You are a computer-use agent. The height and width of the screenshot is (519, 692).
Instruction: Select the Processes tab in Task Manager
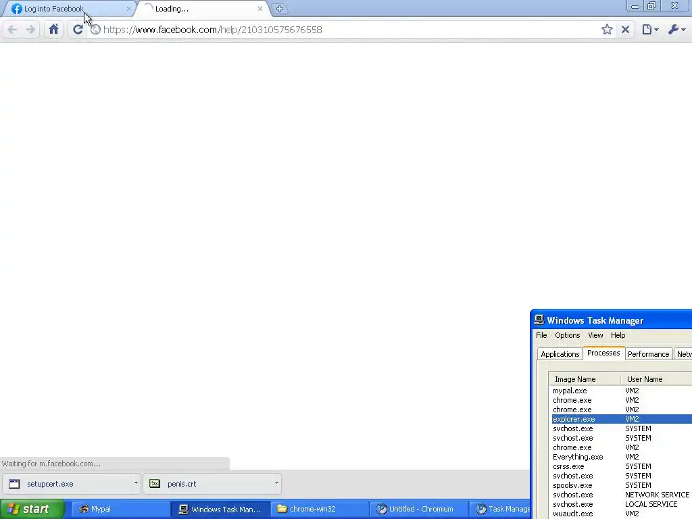(x=603, y=353)
